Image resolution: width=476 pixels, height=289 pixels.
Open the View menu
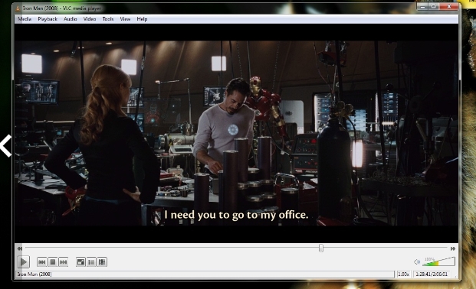point(125,19)
